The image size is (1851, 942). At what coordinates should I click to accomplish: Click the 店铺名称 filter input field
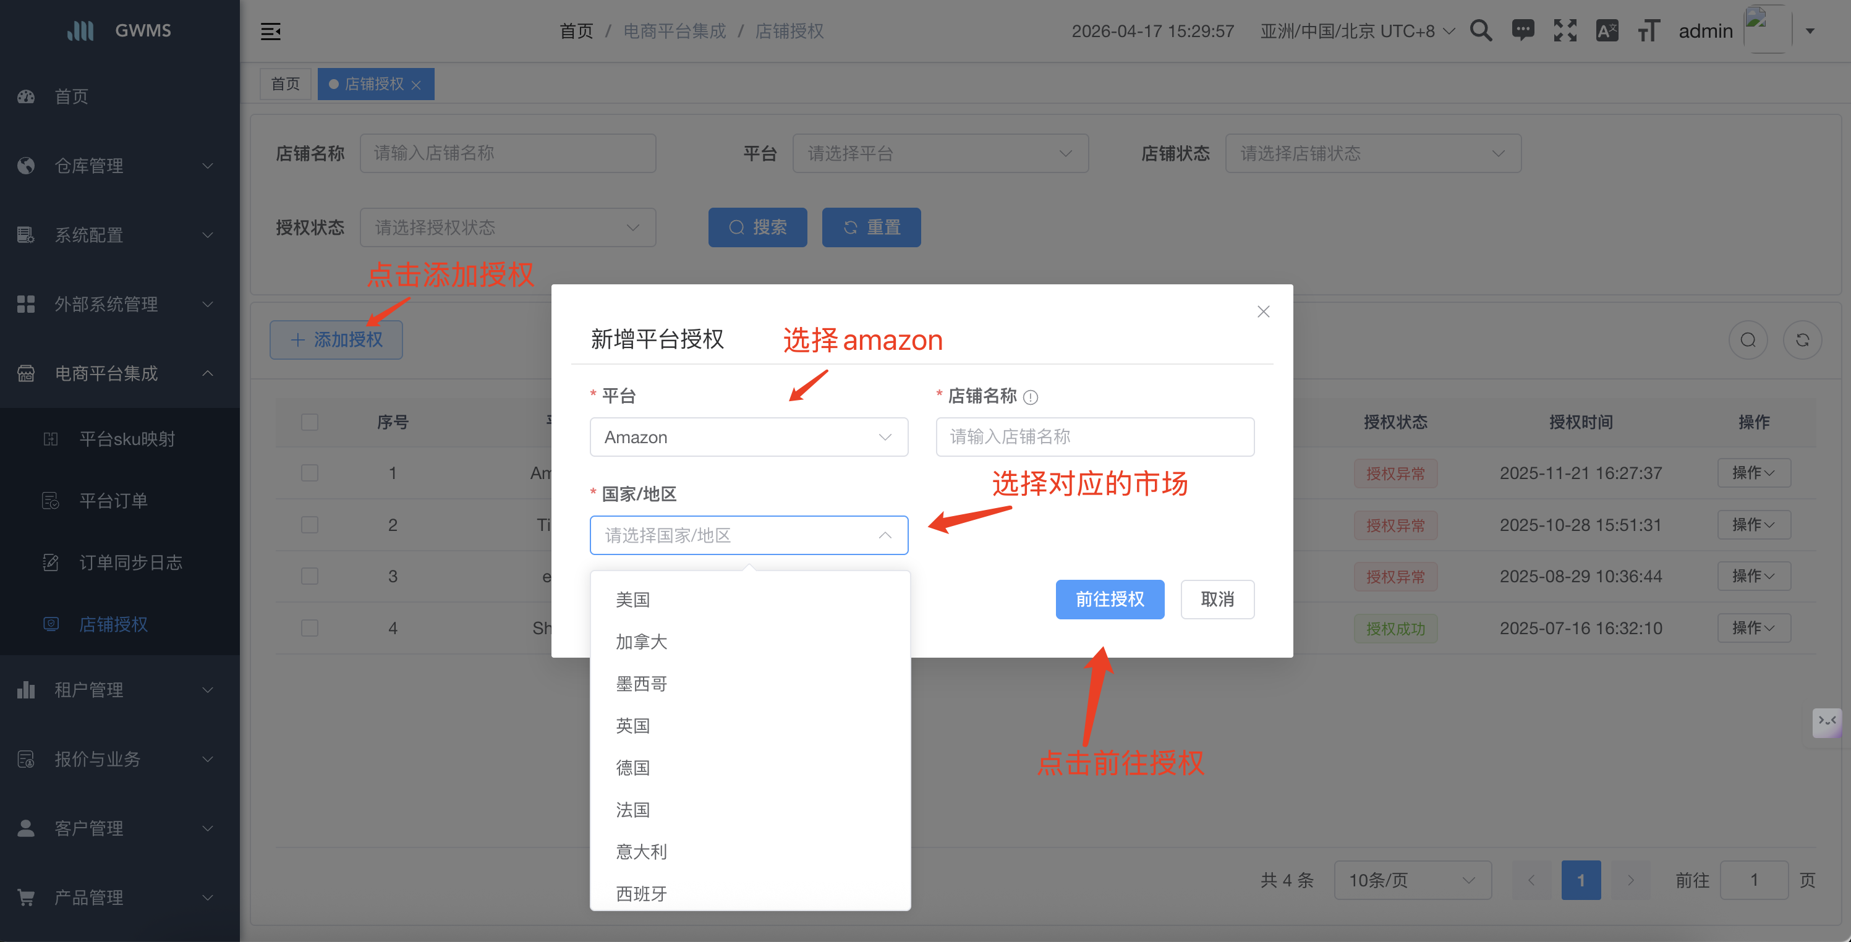coord(508,153)
